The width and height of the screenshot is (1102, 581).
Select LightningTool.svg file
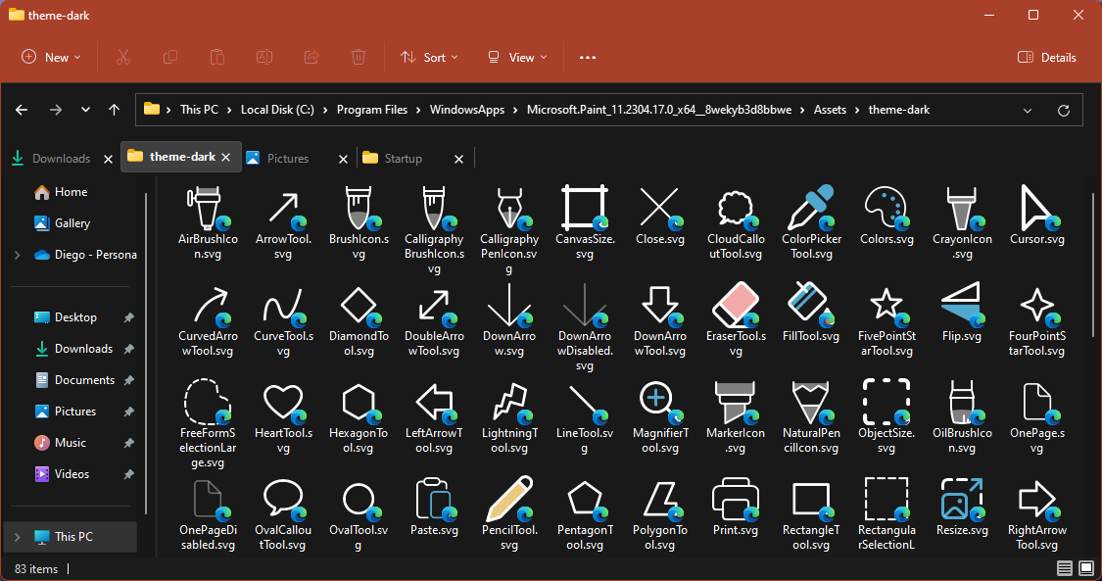(x=508, y=417)
